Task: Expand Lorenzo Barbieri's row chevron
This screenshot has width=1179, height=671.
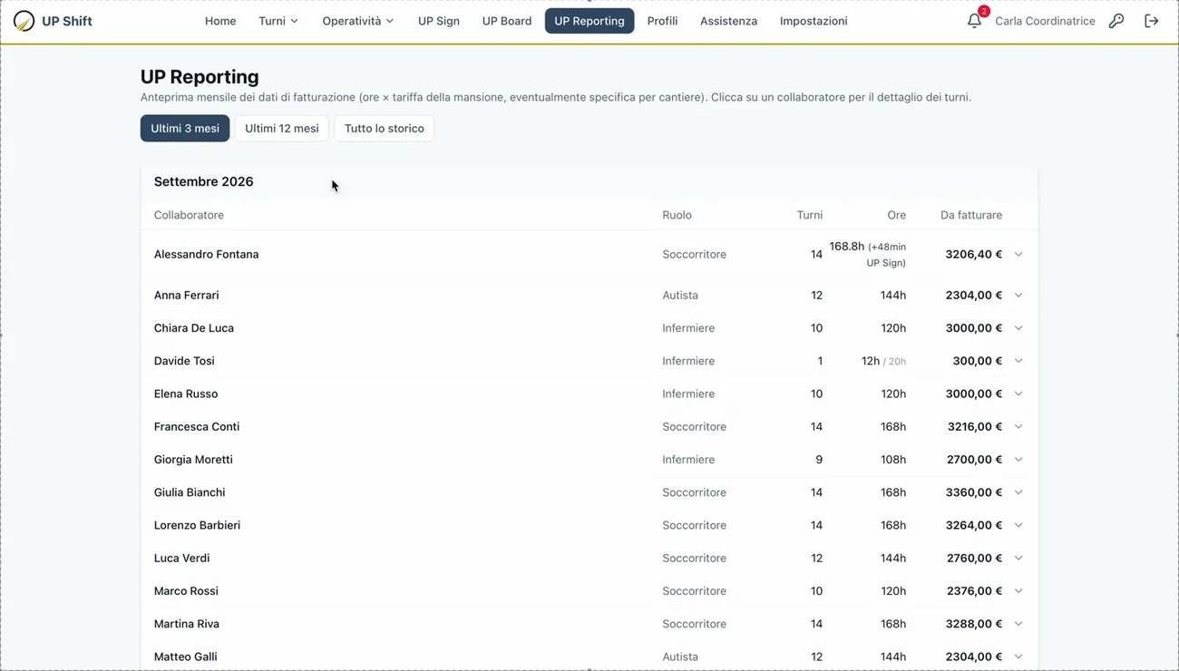Action: pos(1018,525)
